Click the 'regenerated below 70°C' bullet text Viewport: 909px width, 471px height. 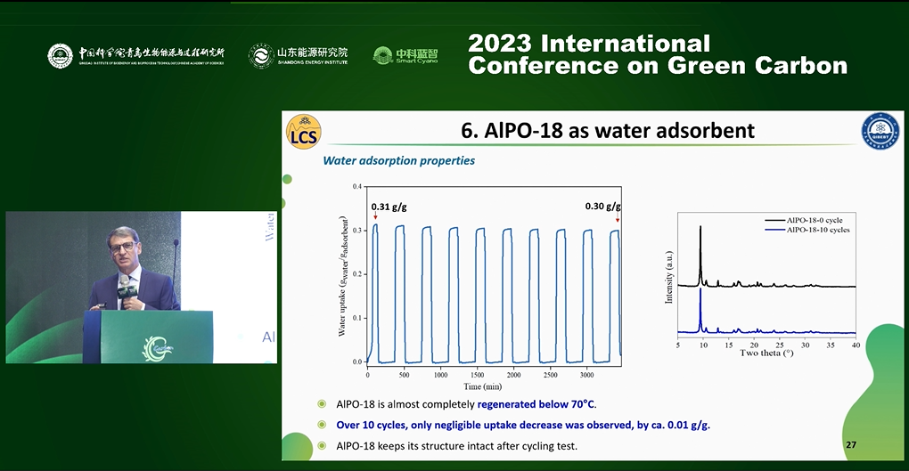point(536,404)
